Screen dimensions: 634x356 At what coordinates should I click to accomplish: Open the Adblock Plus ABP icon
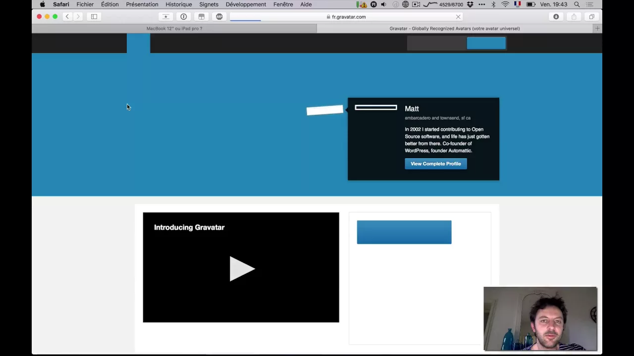point(219,17)
